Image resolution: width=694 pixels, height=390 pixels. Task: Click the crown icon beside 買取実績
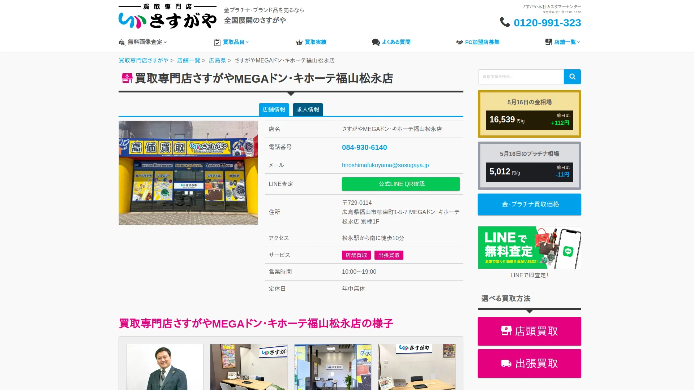click(x=299, y=42)
